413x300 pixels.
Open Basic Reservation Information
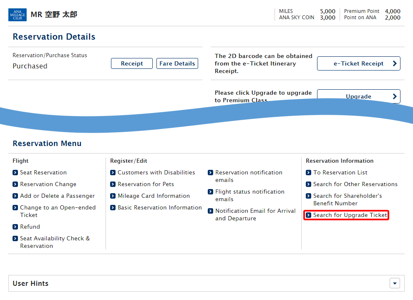pos(159,208)
